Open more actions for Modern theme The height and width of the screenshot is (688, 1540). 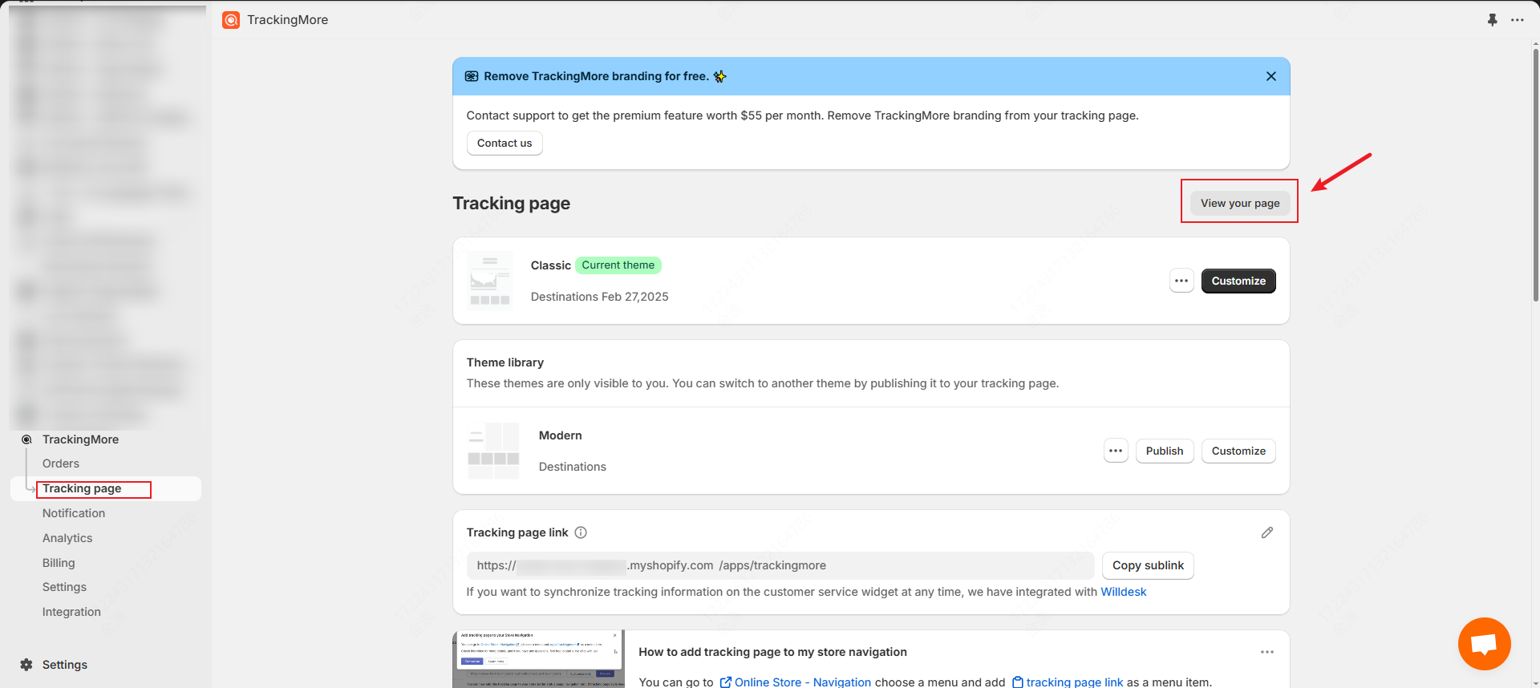(x=1116, y=451)
